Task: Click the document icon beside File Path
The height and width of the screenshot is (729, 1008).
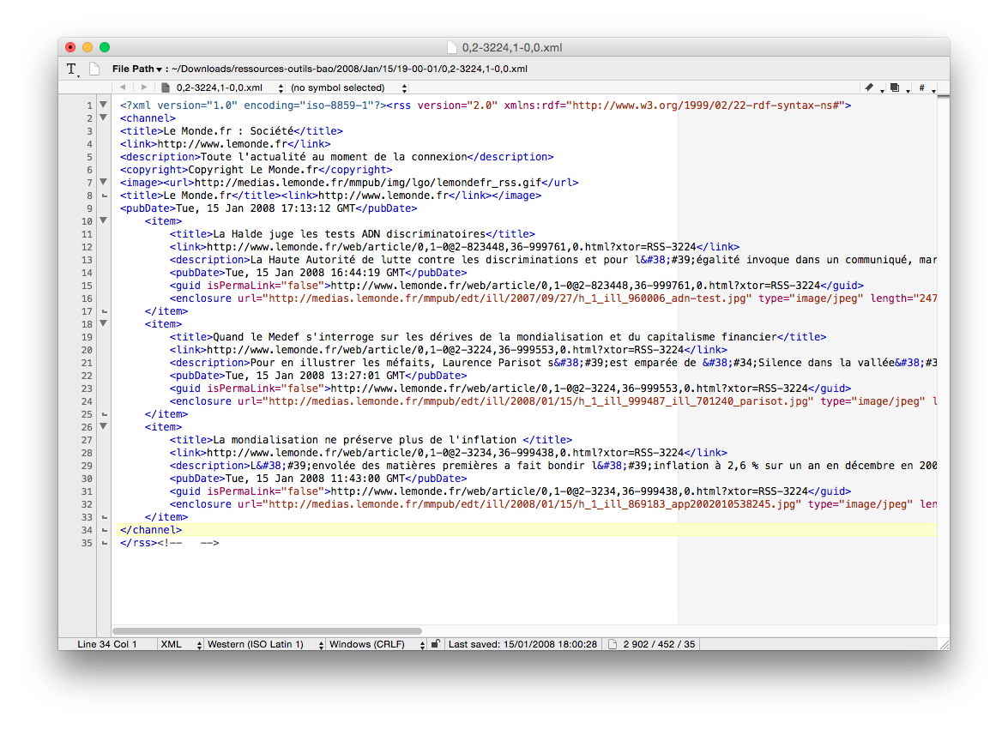Action: [x=94, y=69]
